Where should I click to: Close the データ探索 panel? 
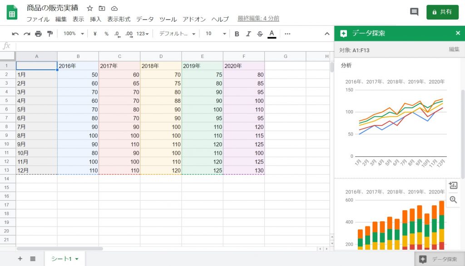458,33
